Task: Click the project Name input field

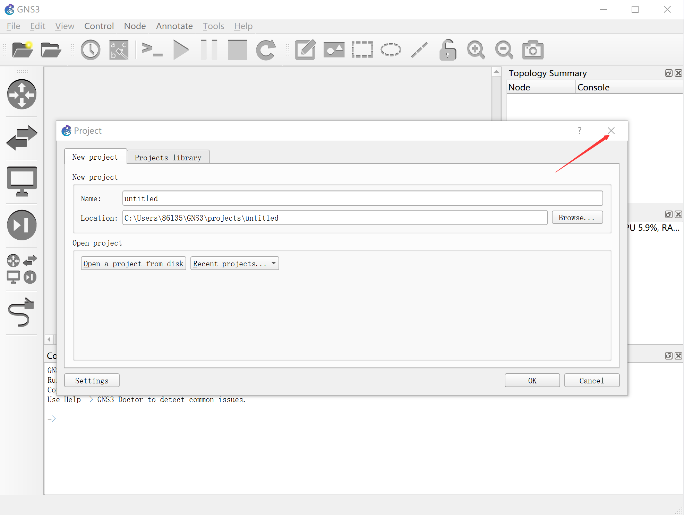Action: pyautogui.click(x=362, y=198)
